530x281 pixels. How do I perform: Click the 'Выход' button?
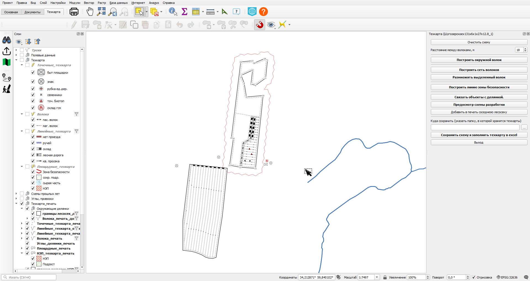tap(479, 142)
